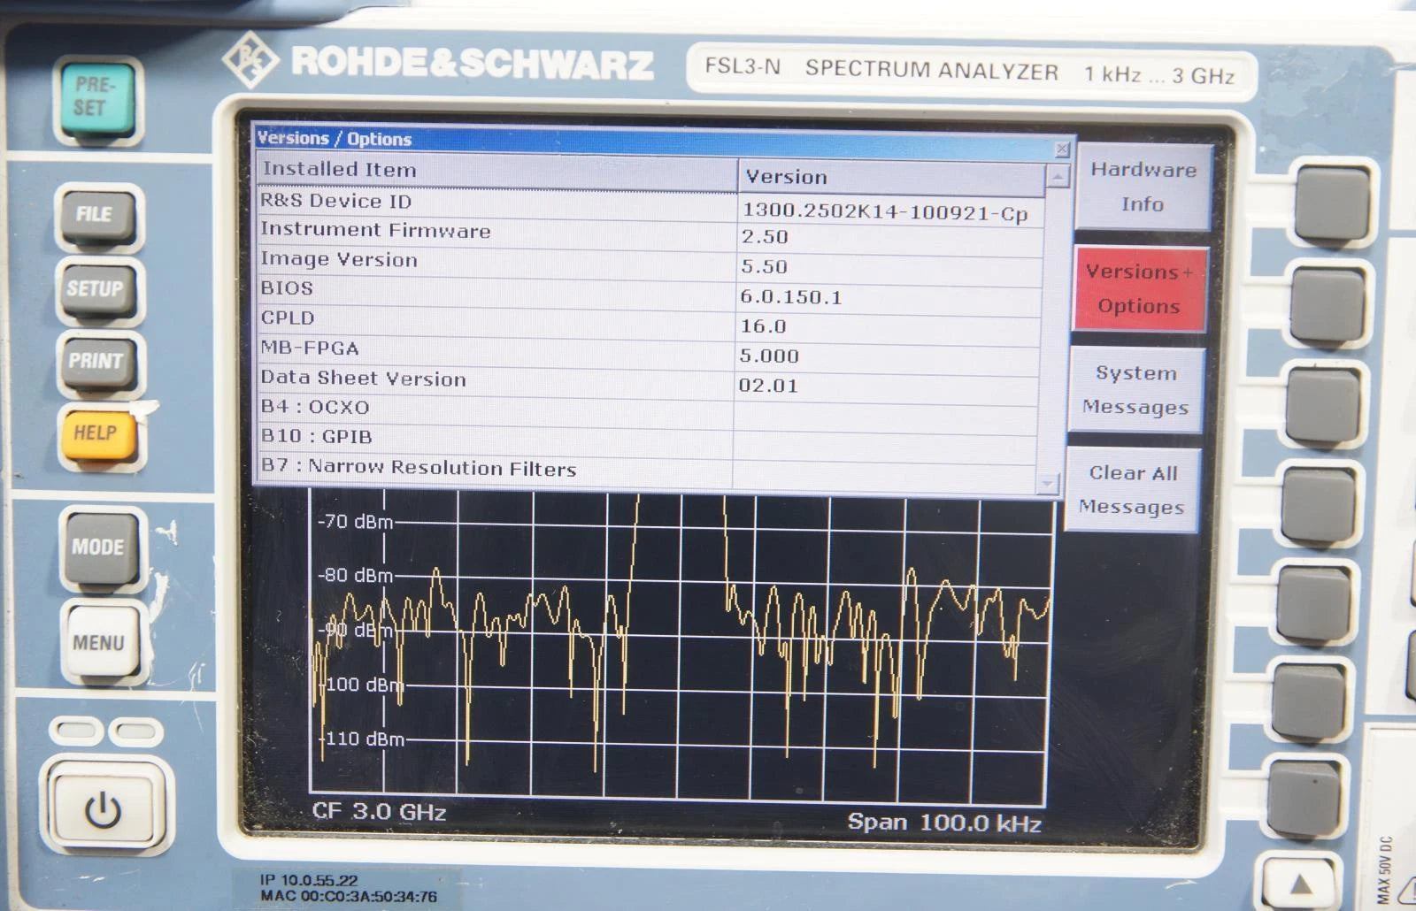Select the red Versions+Options softkey

(x=1139, y=288)
